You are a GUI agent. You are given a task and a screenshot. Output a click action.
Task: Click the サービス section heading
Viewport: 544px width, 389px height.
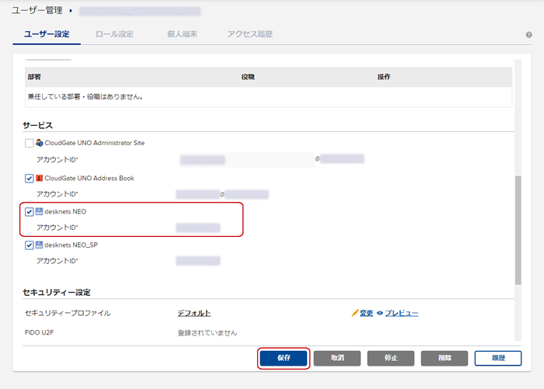click(x=38, y=125)
